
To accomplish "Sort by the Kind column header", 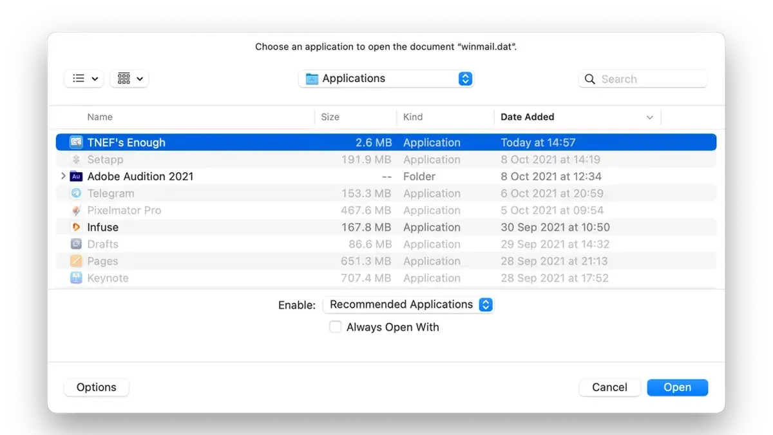I will click(x=413, y=117).
